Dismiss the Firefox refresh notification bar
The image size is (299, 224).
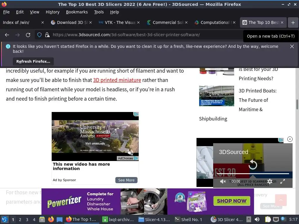(x=292, y=46)
